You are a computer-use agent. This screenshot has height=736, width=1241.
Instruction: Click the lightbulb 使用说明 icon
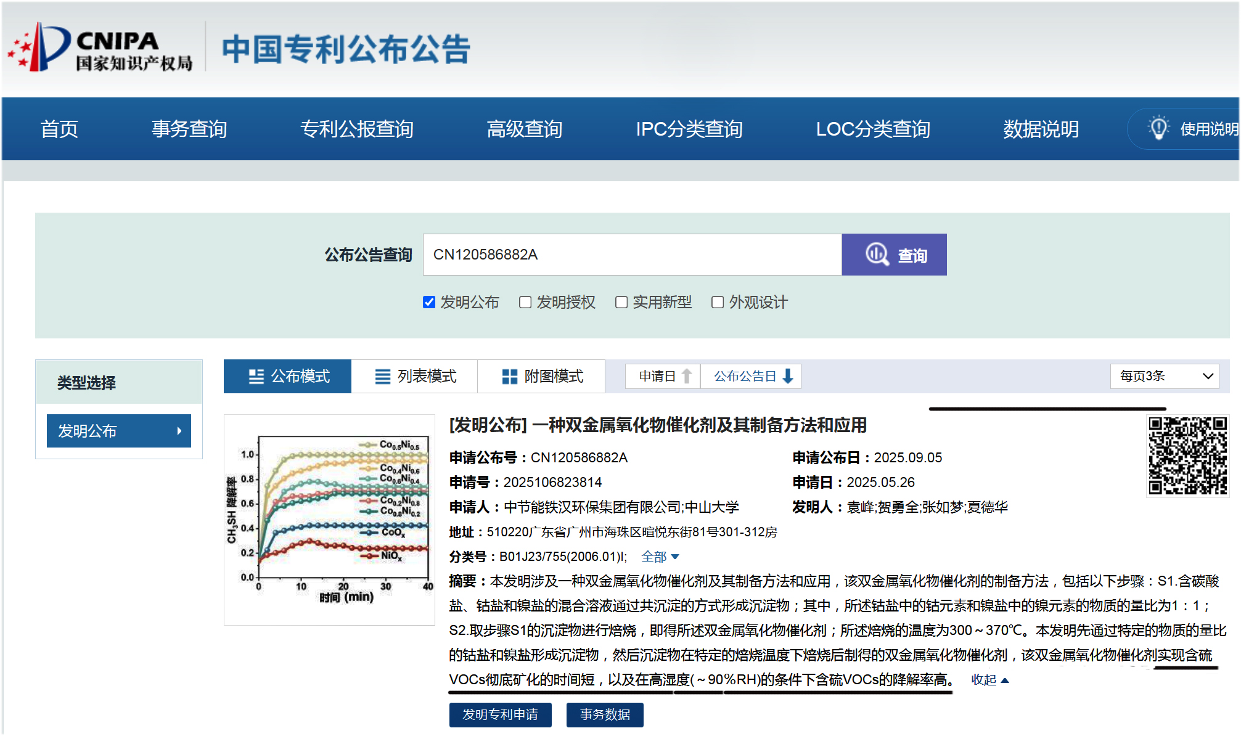[1158, 128]
